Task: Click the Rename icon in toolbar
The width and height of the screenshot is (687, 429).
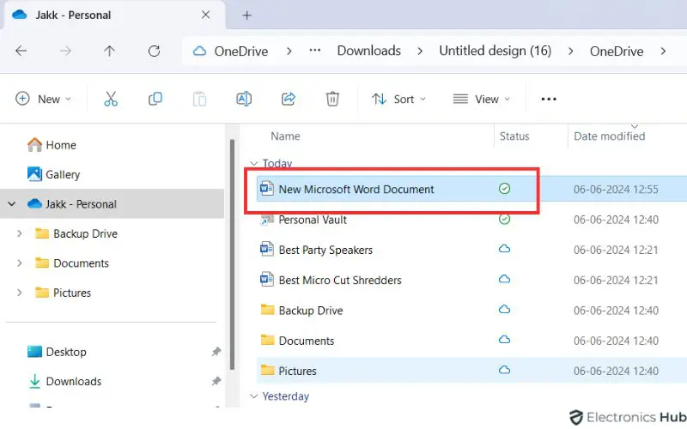Action: tap(244, 99)
